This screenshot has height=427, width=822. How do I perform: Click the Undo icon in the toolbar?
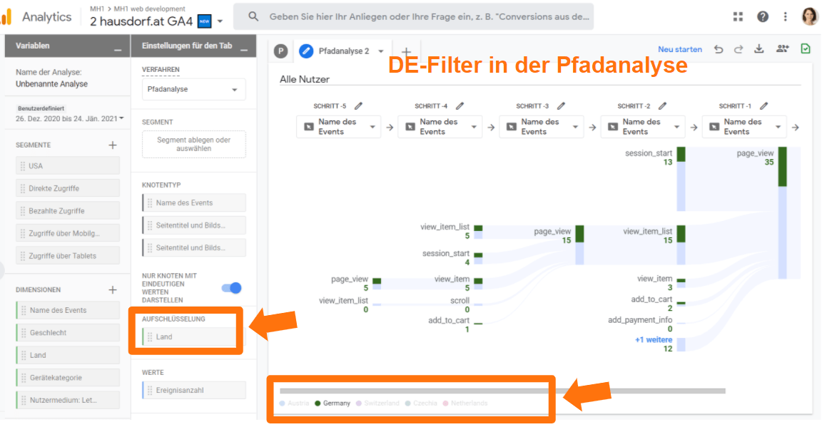coord(719,48)
